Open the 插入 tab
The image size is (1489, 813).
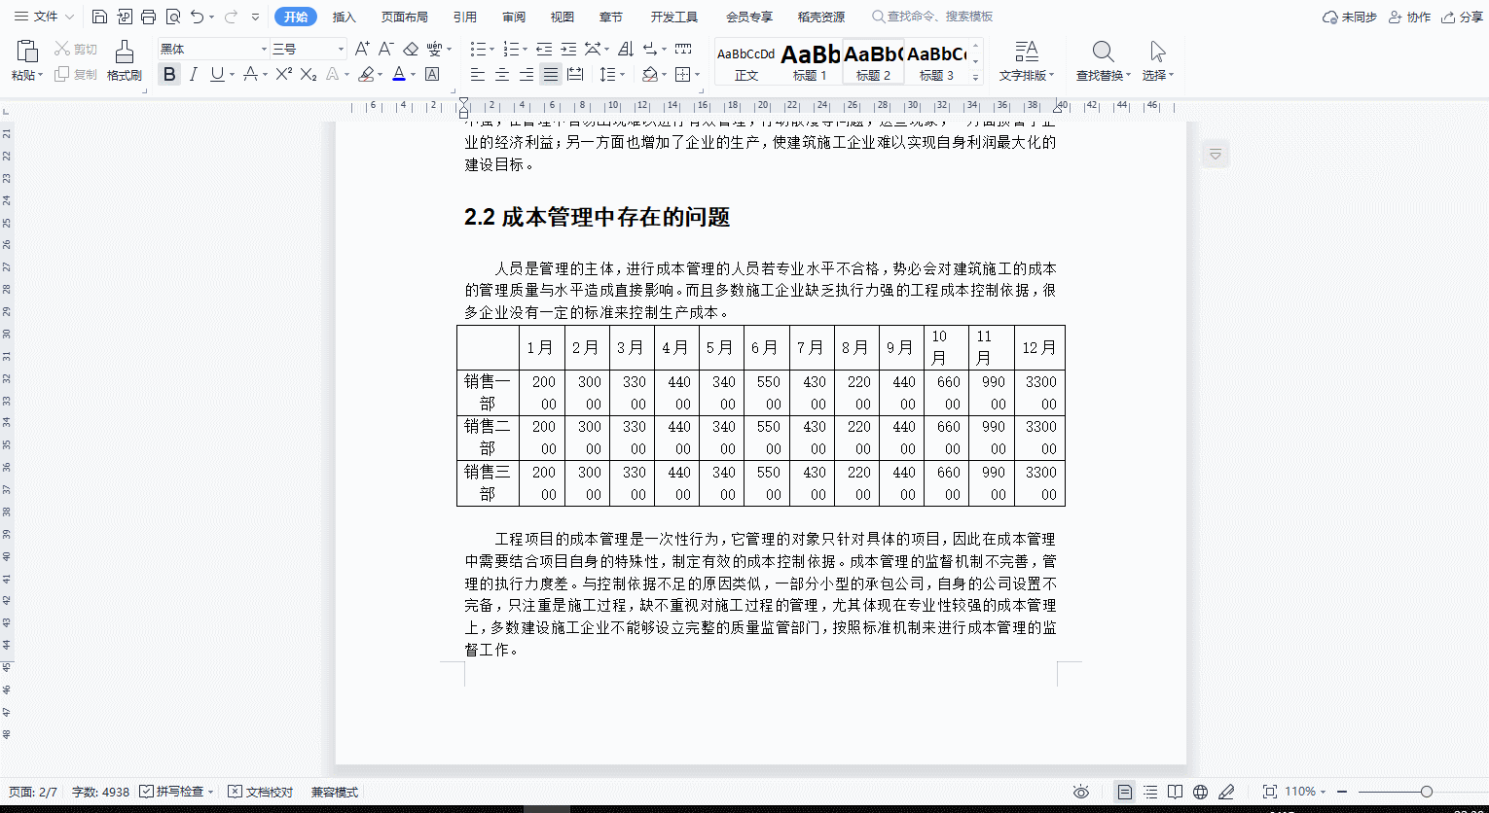click(345, 17)
